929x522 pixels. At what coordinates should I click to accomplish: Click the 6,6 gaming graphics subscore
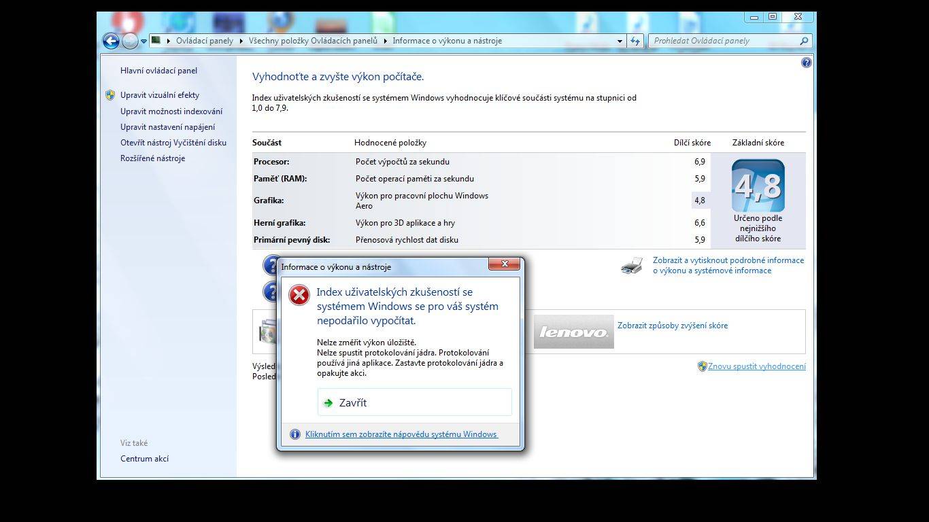click(700, 223)
